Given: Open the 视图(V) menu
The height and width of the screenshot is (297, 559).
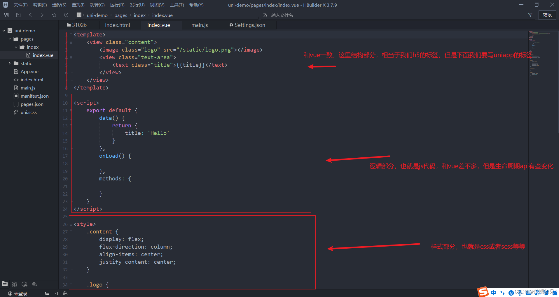Looking at the screenshot, I should (x=157, y=5).
